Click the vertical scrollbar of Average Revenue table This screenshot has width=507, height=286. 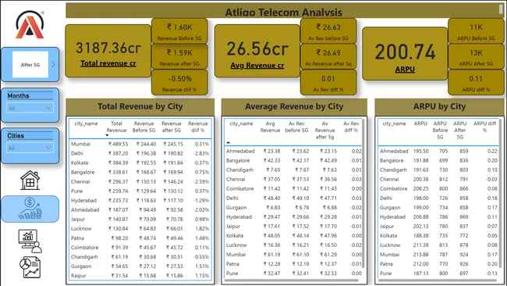363,193
